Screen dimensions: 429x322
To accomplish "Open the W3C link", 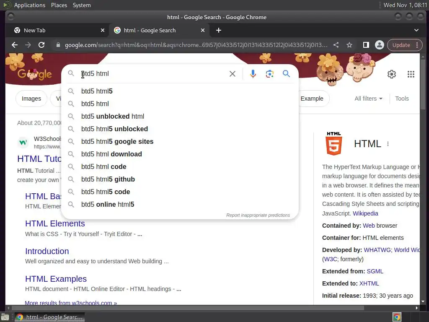I will [x=331, y=259].
